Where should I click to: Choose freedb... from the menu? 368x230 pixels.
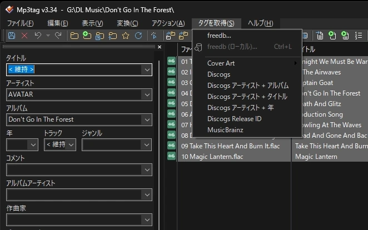tap(247, 36)
